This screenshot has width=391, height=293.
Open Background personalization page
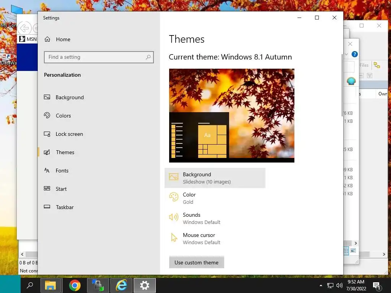click(x=69, y=97)
